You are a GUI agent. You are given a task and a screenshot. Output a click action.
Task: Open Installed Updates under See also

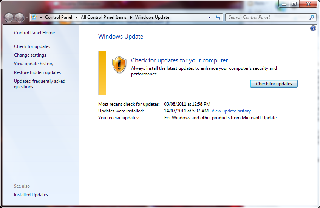(x=31, y=195)
